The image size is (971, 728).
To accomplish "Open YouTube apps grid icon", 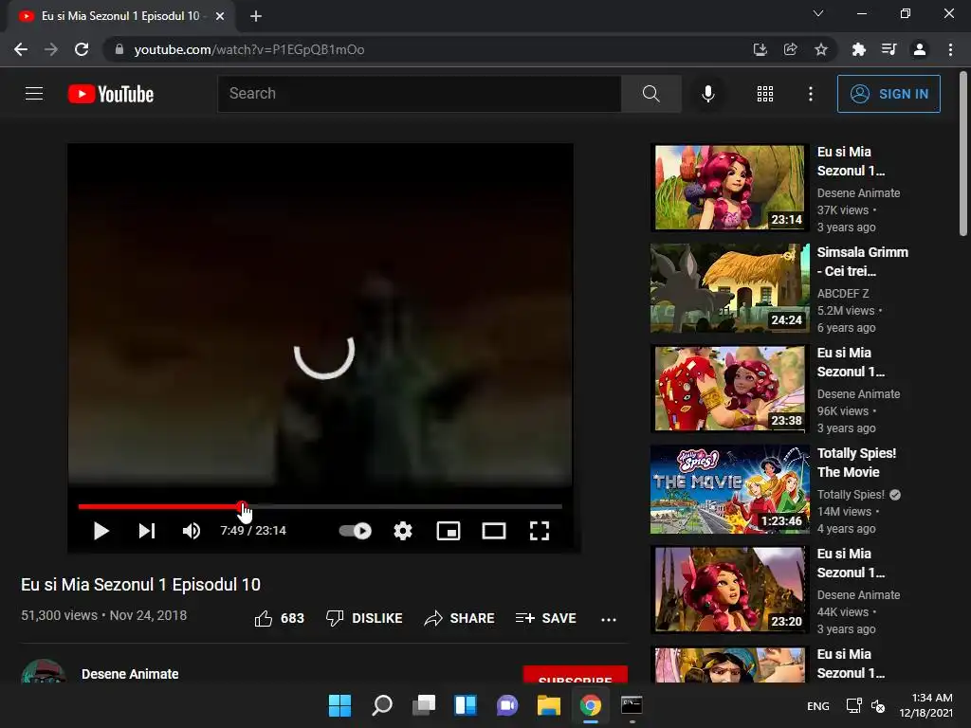I will 765,94.
